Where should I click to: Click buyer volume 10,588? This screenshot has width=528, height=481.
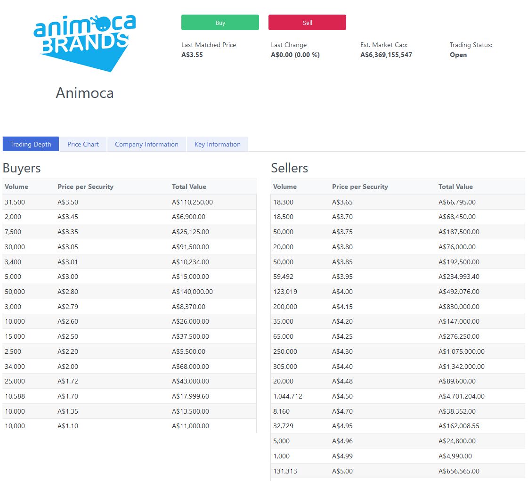point(15,396)
